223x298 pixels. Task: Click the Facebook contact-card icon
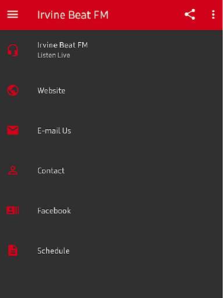pyautogui.click(x=13, y=210)
